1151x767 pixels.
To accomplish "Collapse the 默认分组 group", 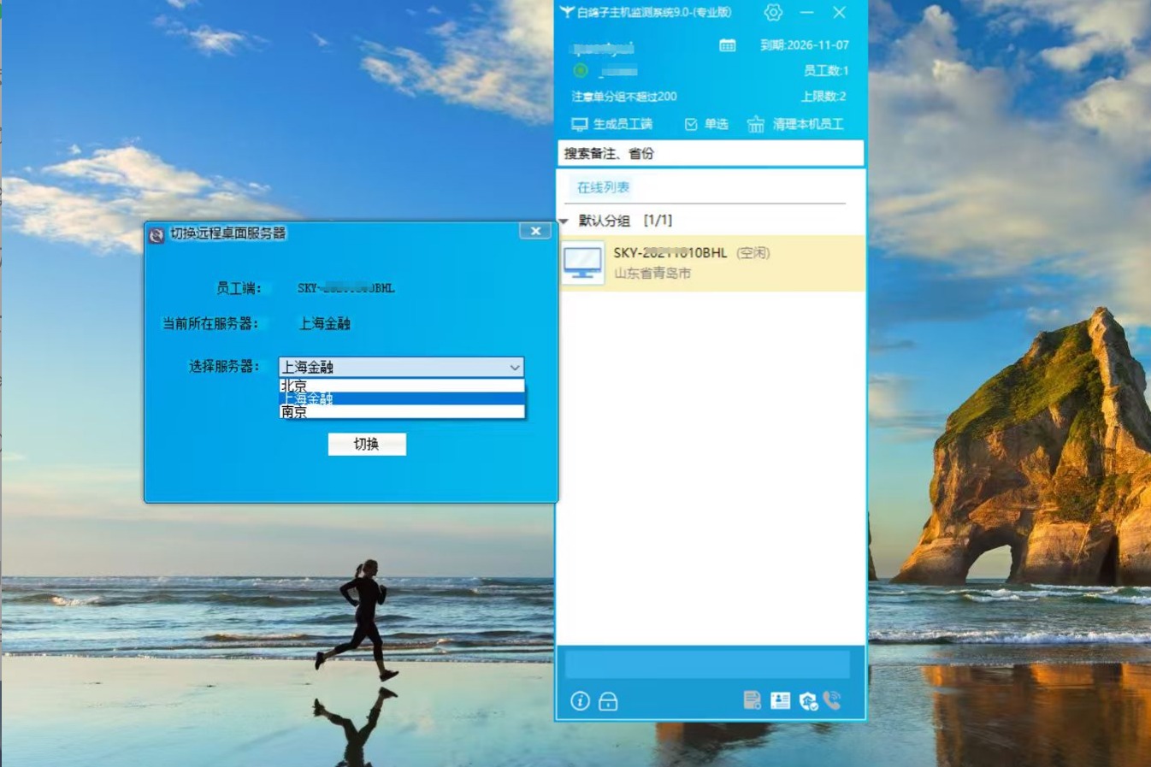I will pos(564,221).
